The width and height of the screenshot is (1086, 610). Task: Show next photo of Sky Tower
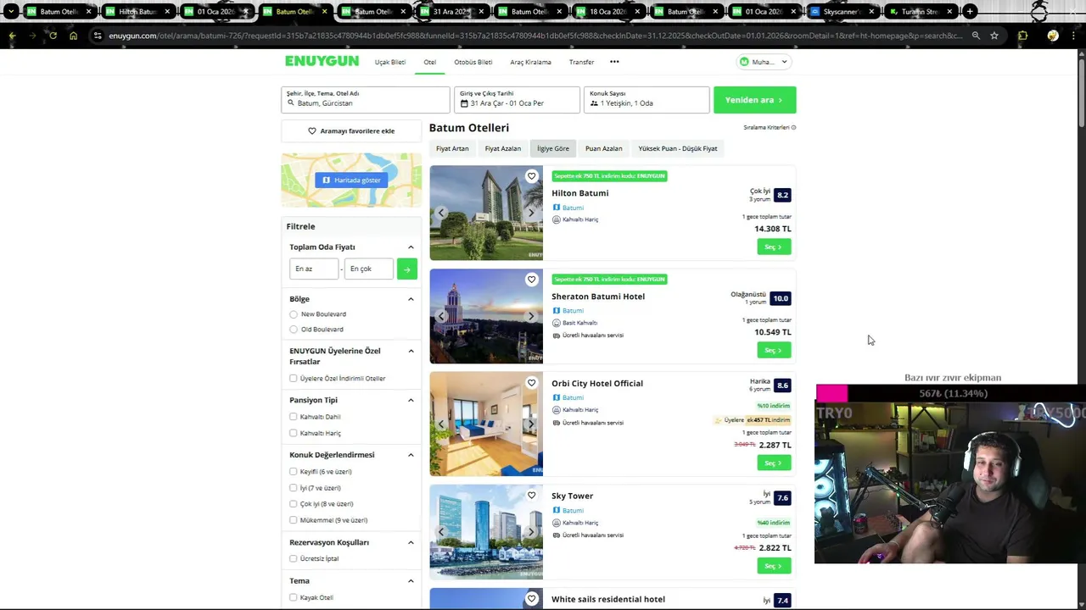pyautogui.click(x=531, y=532)
